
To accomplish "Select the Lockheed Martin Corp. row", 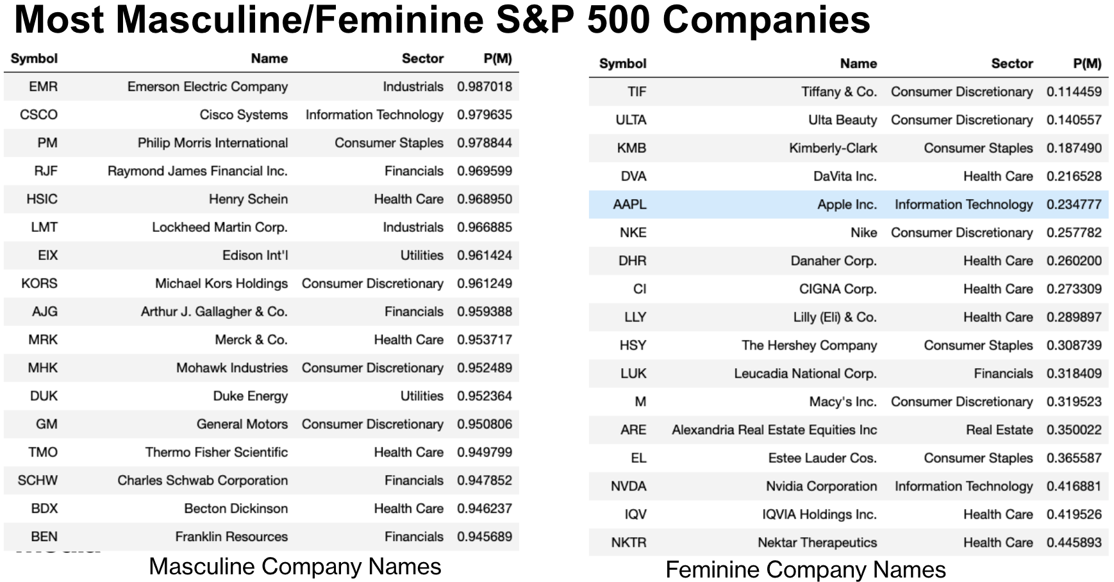I will point(262,227).
